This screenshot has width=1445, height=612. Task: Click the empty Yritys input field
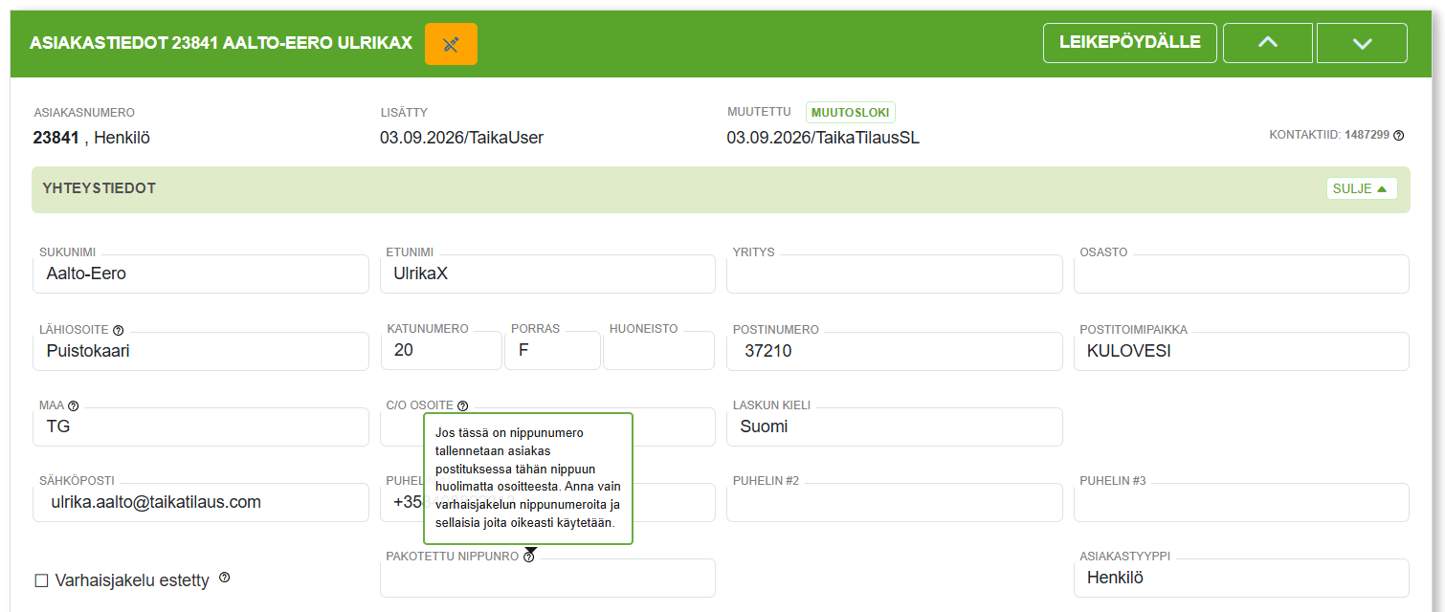pyautogui.click(x=895, y=273)
